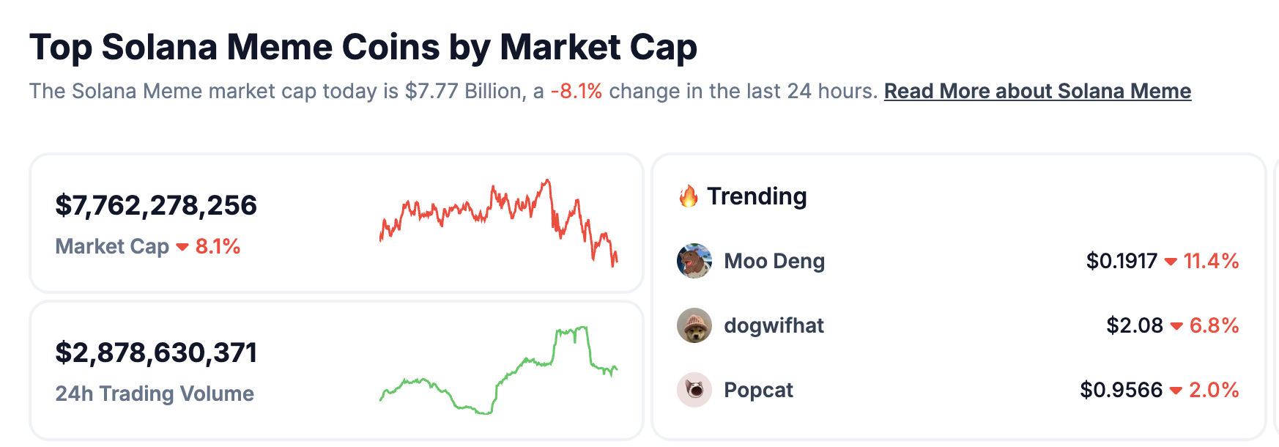Click the Moo Deng coin avatar icon
Viewport: 1279px width, 447px height.
694,261
